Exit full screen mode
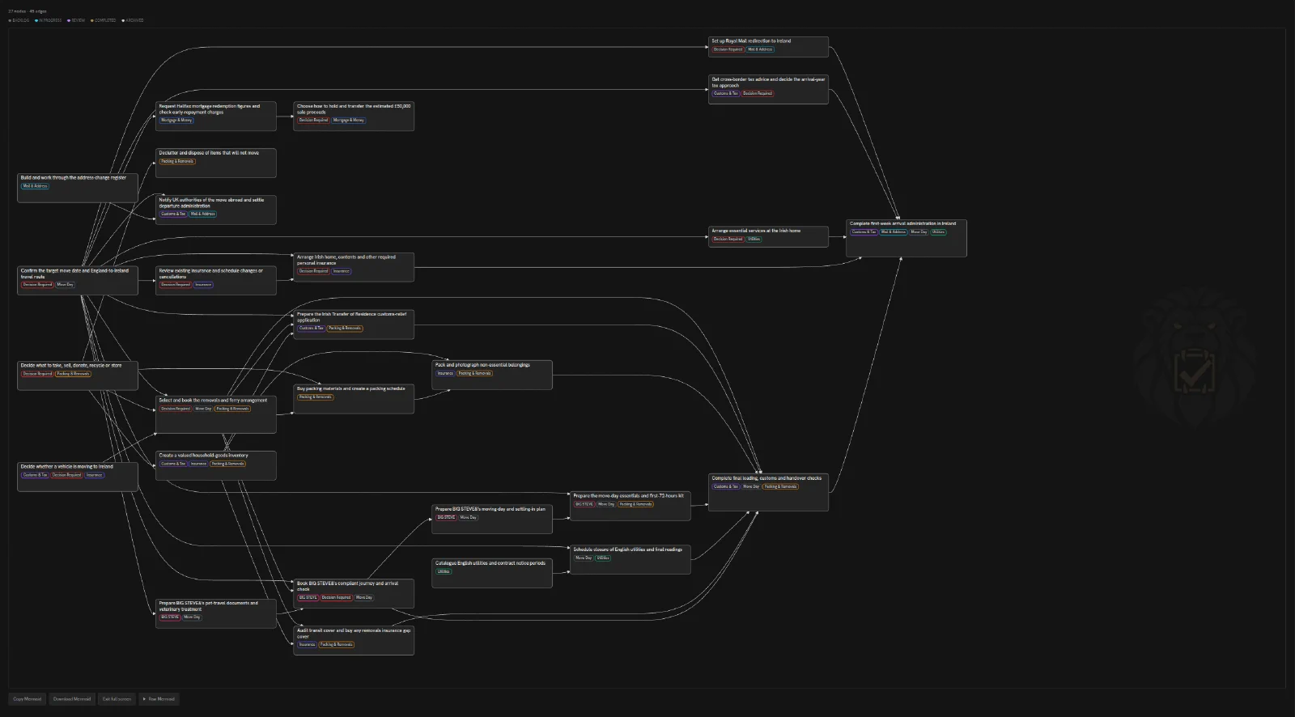This screenshot has width=1295, height=717. (117, 699)
